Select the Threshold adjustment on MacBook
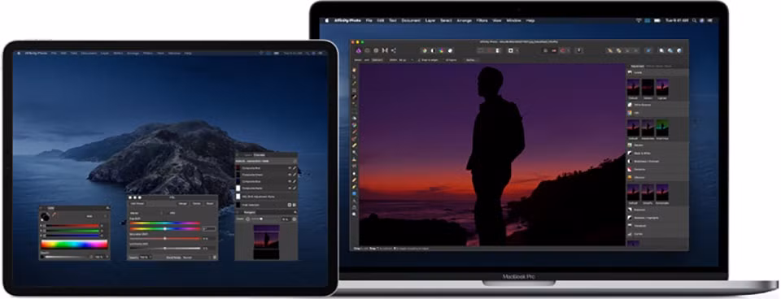781x299 pixels. click(x=657, y=225)
